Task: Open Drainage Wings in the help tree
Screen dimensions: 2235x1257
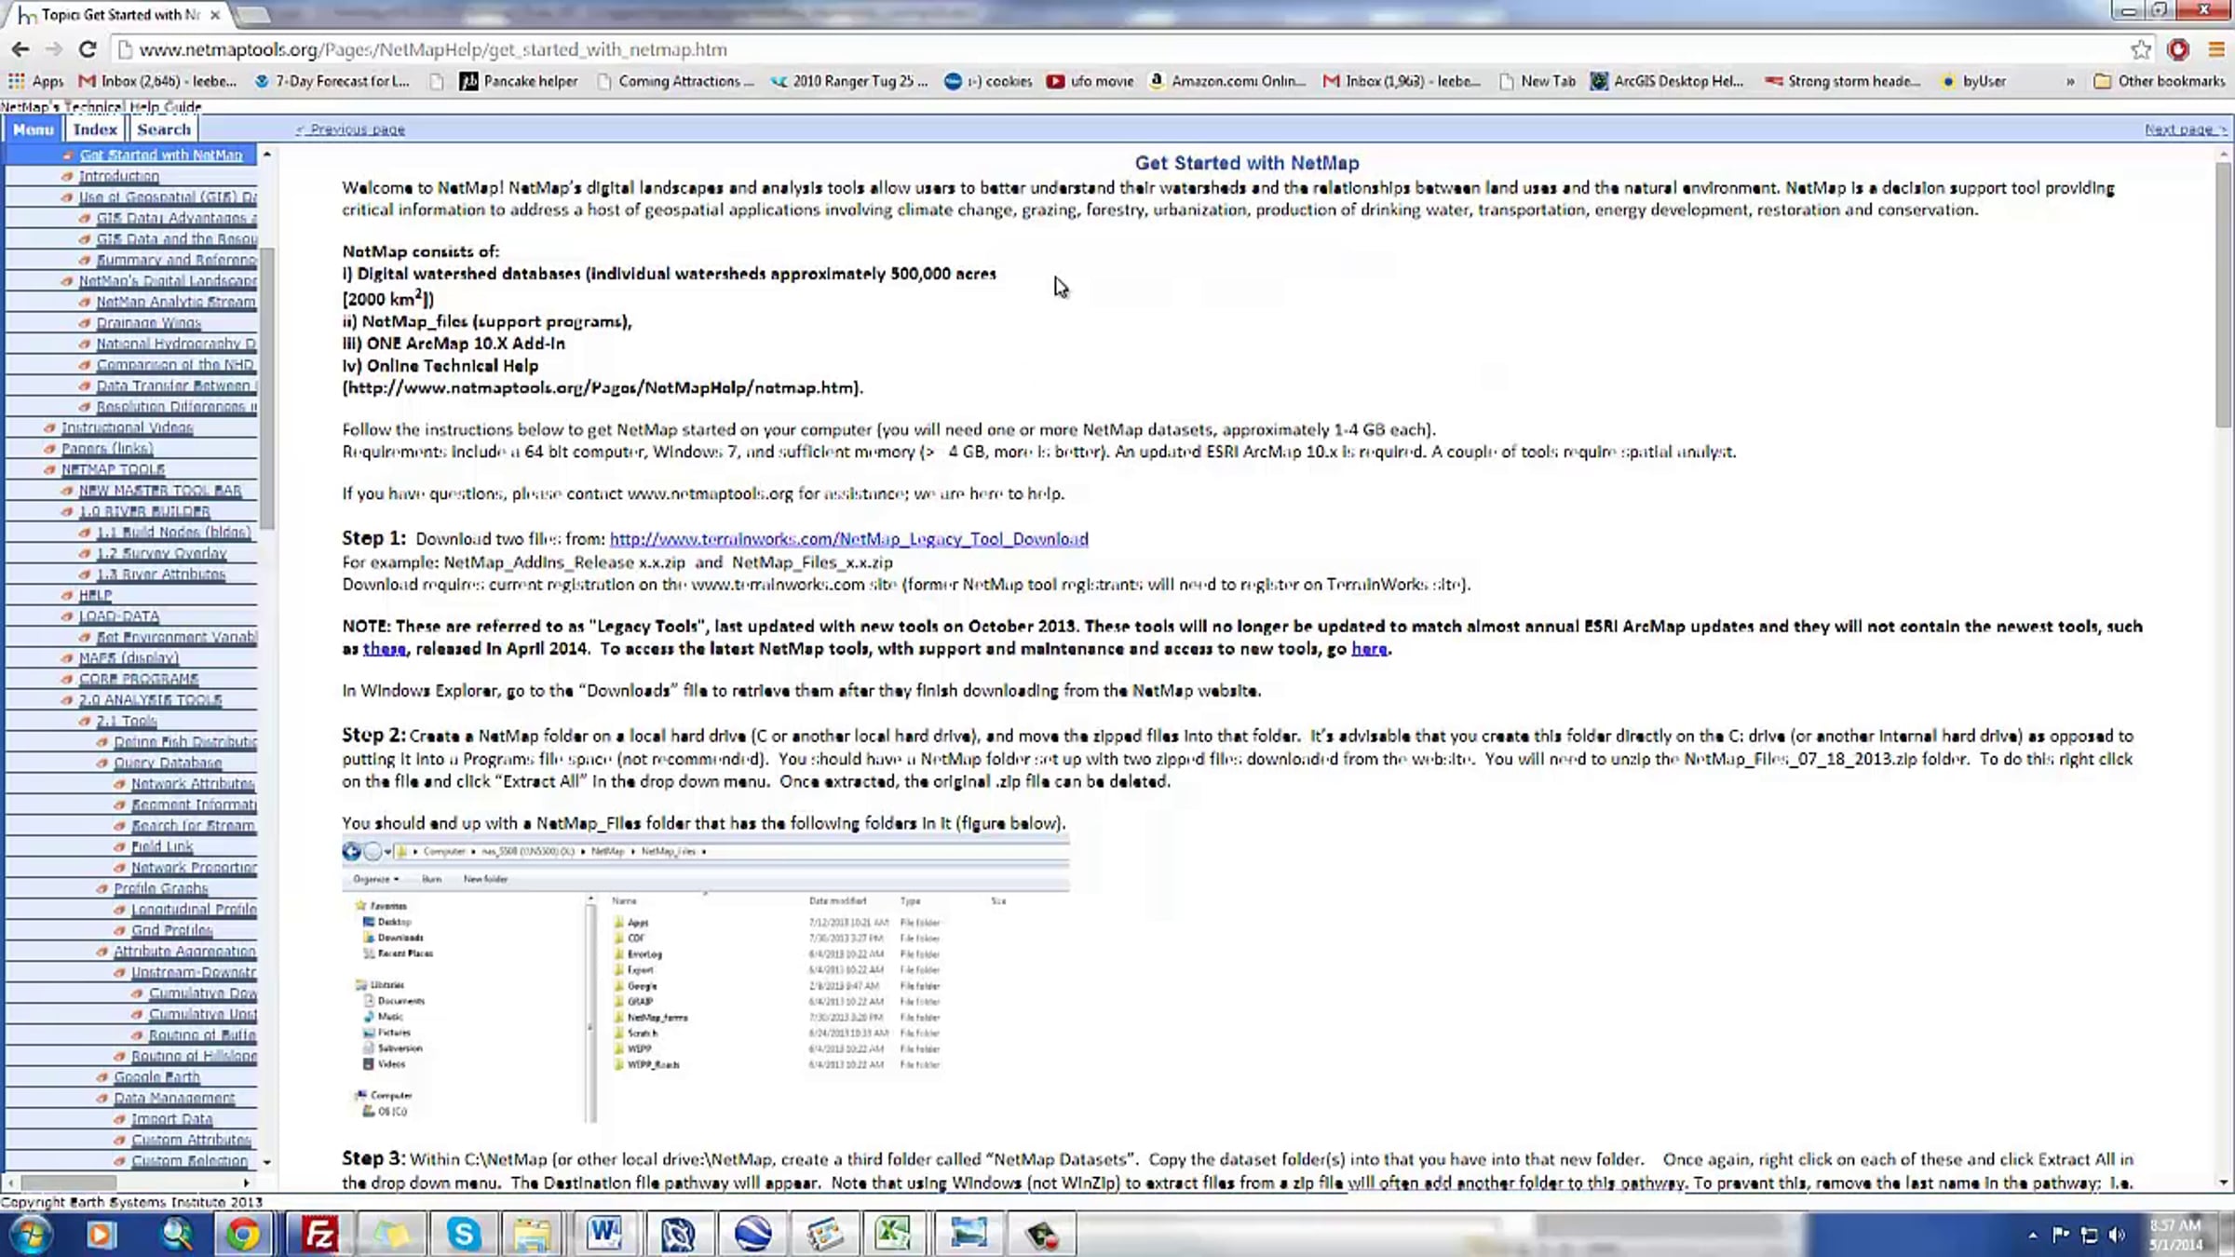Action: tap(148, 323)
